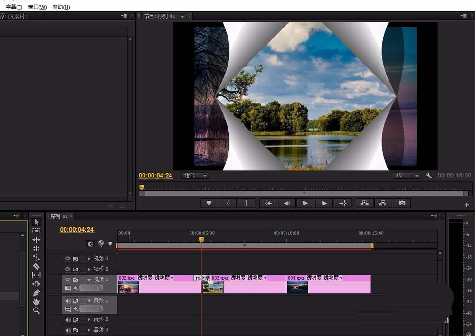Image resolution: width=475 pixels, height=336 pixels.
Task: Mute the 音频 2 track
Action: [68, 320]
